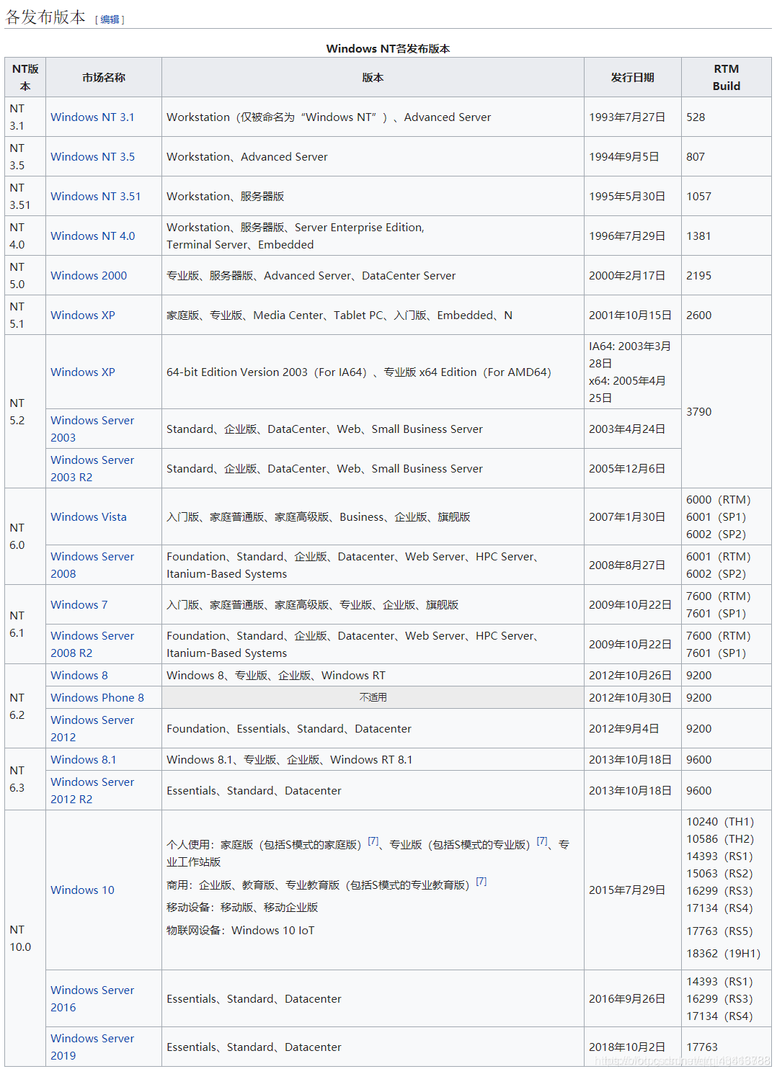Open the Windows Server 2012 R2 link

(92, 791)
